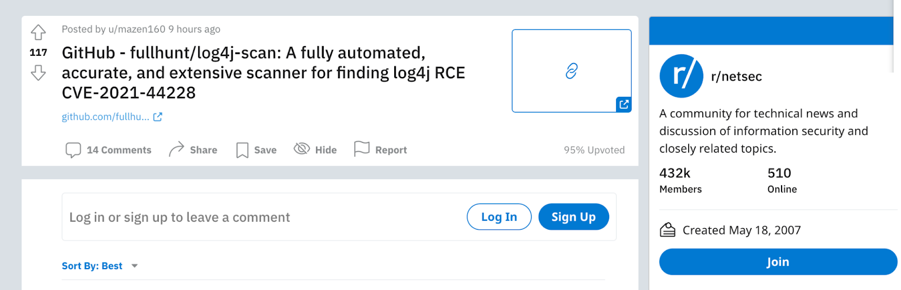Click the external link icon on thumbnail
This screenshot has width=901, height=290.
(623, 104)
